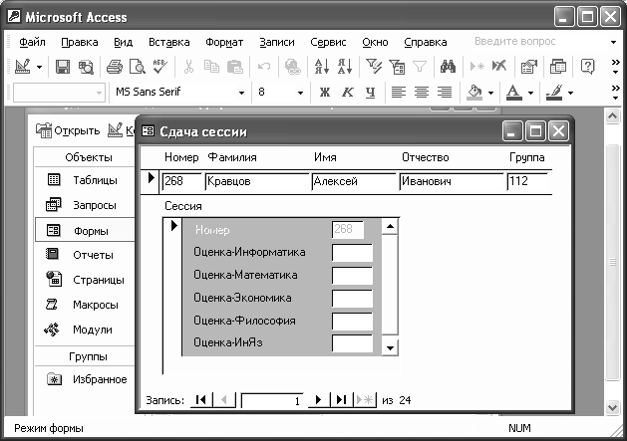Click the Copy icon

point(211,67)
